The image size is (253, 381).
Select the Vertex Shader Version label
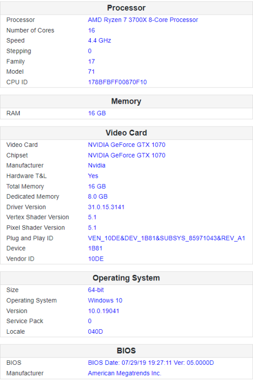[38, 217]
